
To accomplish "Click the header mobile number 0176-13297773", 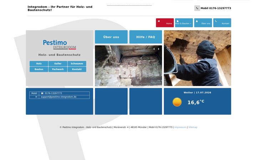I will [220, 8].
